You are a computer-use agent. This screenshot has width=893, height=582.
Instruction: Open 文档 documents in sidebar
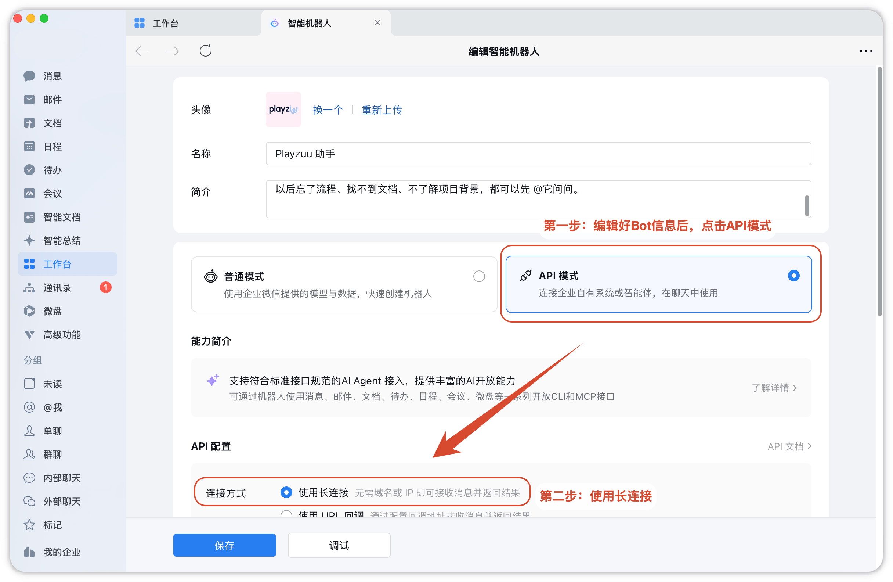pos(68,123)
